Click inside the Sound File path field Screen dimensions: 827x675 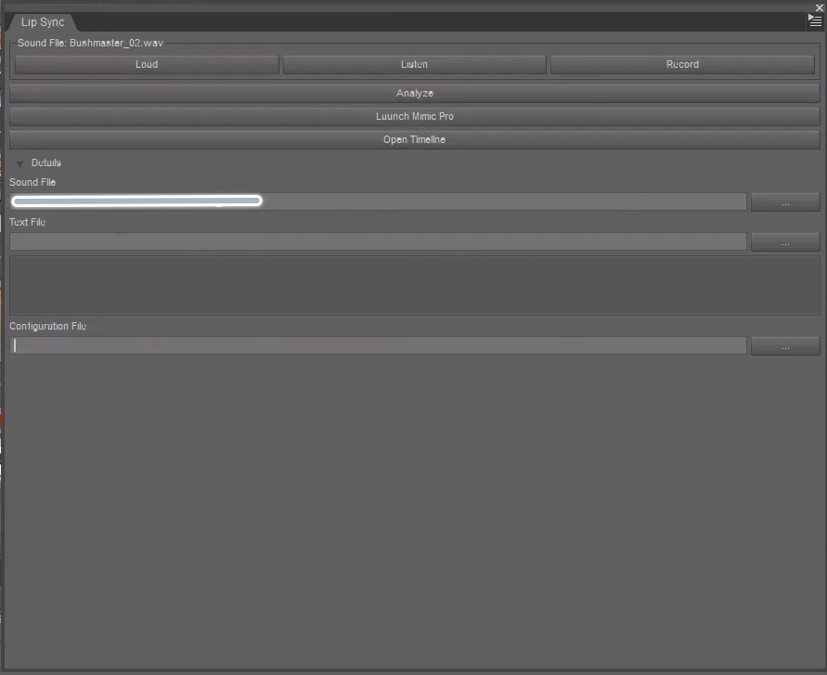click(371, 201)
